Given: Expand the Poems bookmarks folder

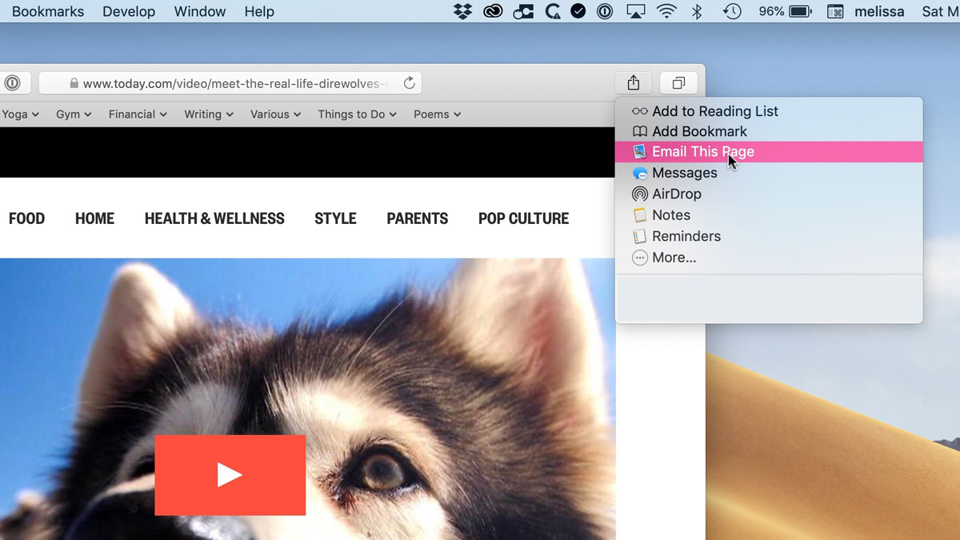Looking at the screenshot, I should [x=437, y=114].
